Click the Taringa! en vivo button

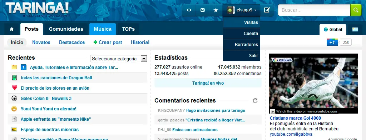pyautogui.click(x=208, y=83)
